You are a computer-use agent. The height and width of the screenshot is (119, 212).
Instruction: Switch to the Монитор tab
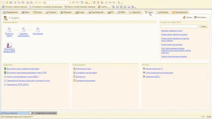(163, 12)
